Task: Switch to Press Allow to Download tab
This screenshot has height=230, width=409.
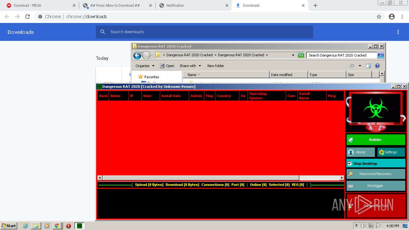Action: (117, 5)
